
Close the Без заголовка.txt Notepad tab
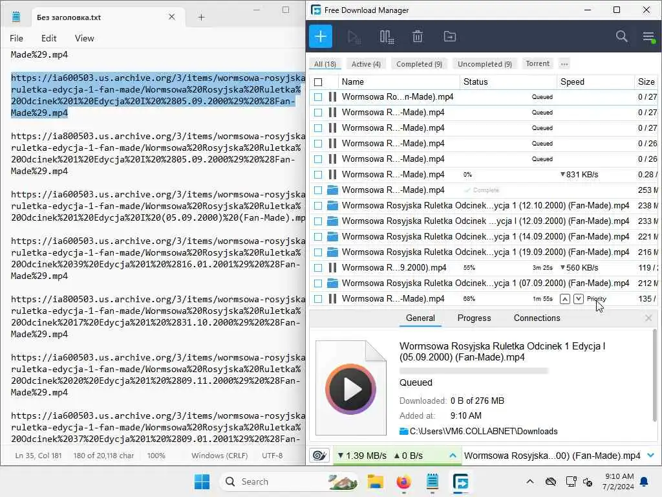click(171, 17)
